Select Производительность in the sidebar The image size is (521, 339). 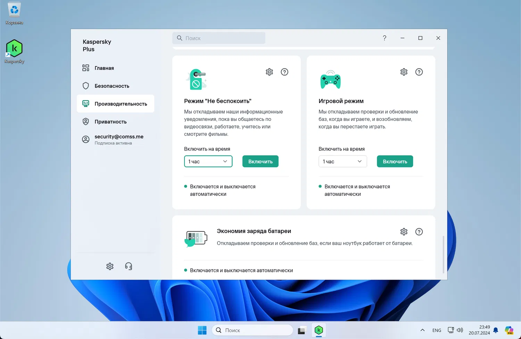point(115,104)
